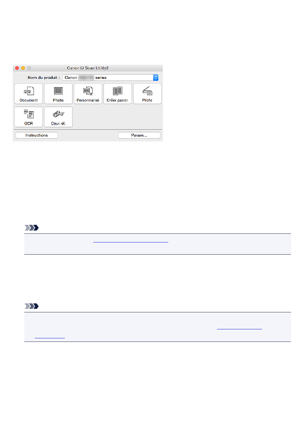304x448 pixels.
Task: Open the Instructions guide button
Action: (37, 135)
